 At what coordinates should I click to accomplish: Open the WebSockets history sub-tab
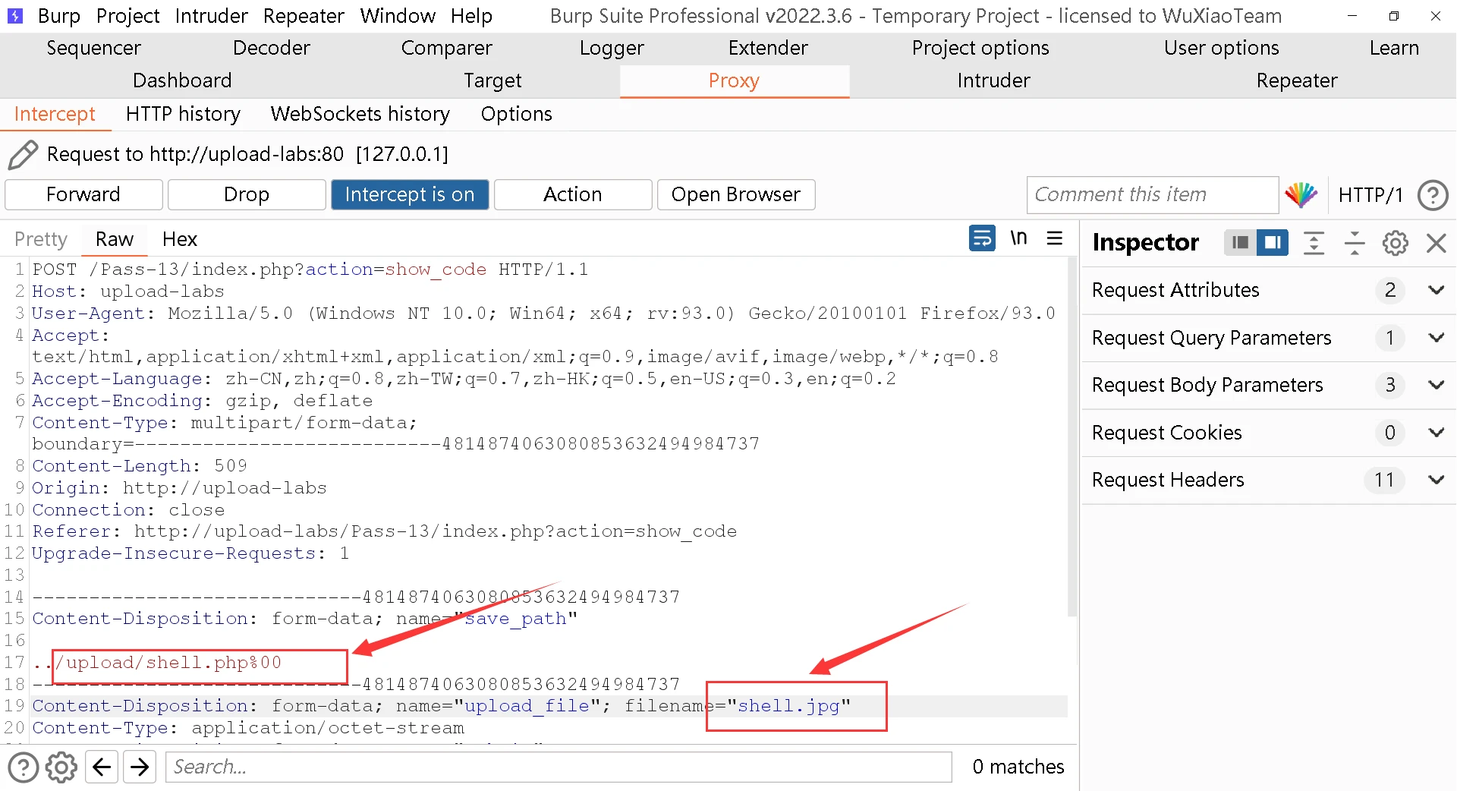point(360,114)
